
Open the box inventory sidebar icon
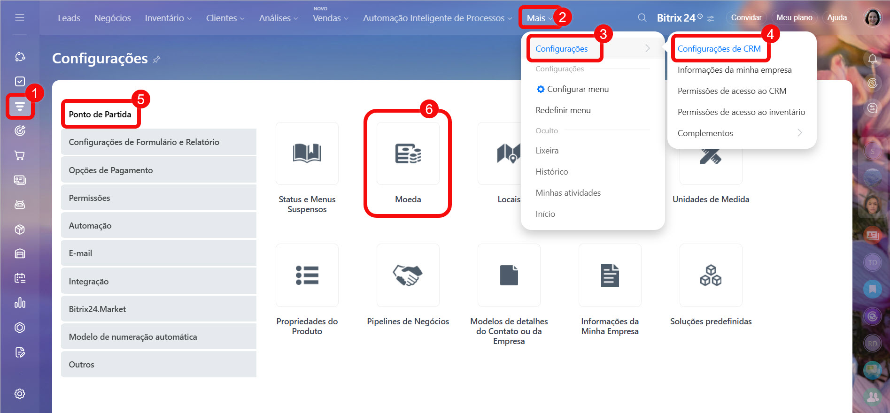(20, 229)
